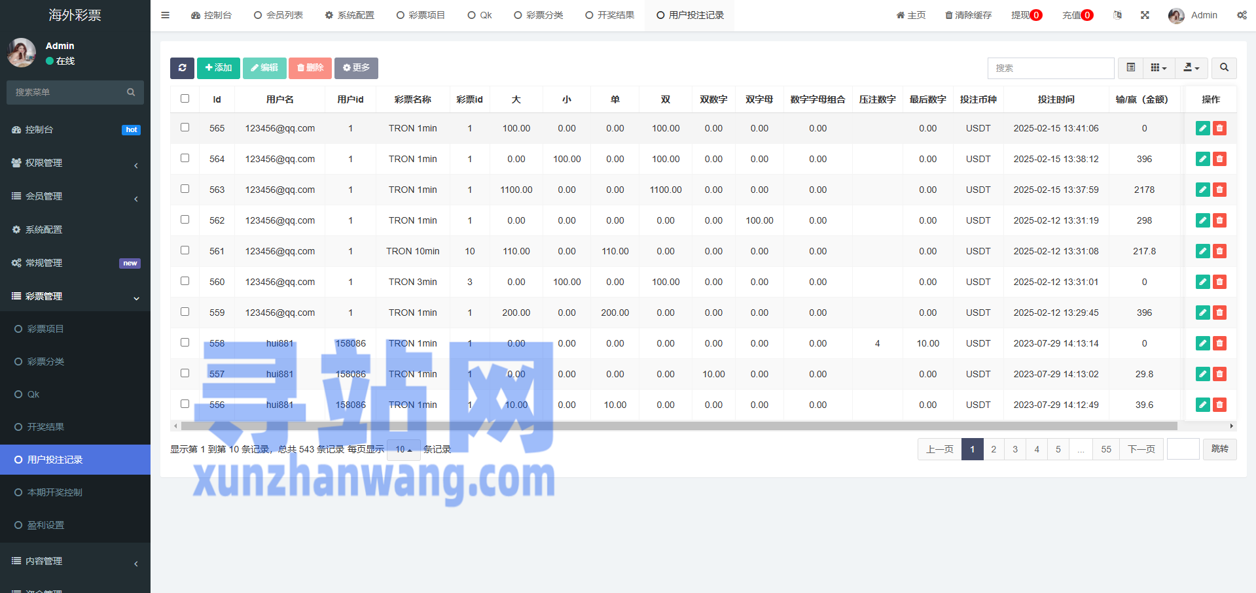Switch to 系统配置 tab in top bar
The width and height of the screenshot is (1256, 593).
click(350, 15)
